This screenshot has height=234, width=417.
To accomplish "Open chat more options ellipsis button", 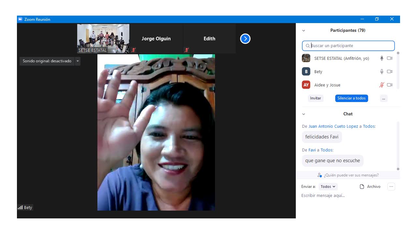I will 391,187.
